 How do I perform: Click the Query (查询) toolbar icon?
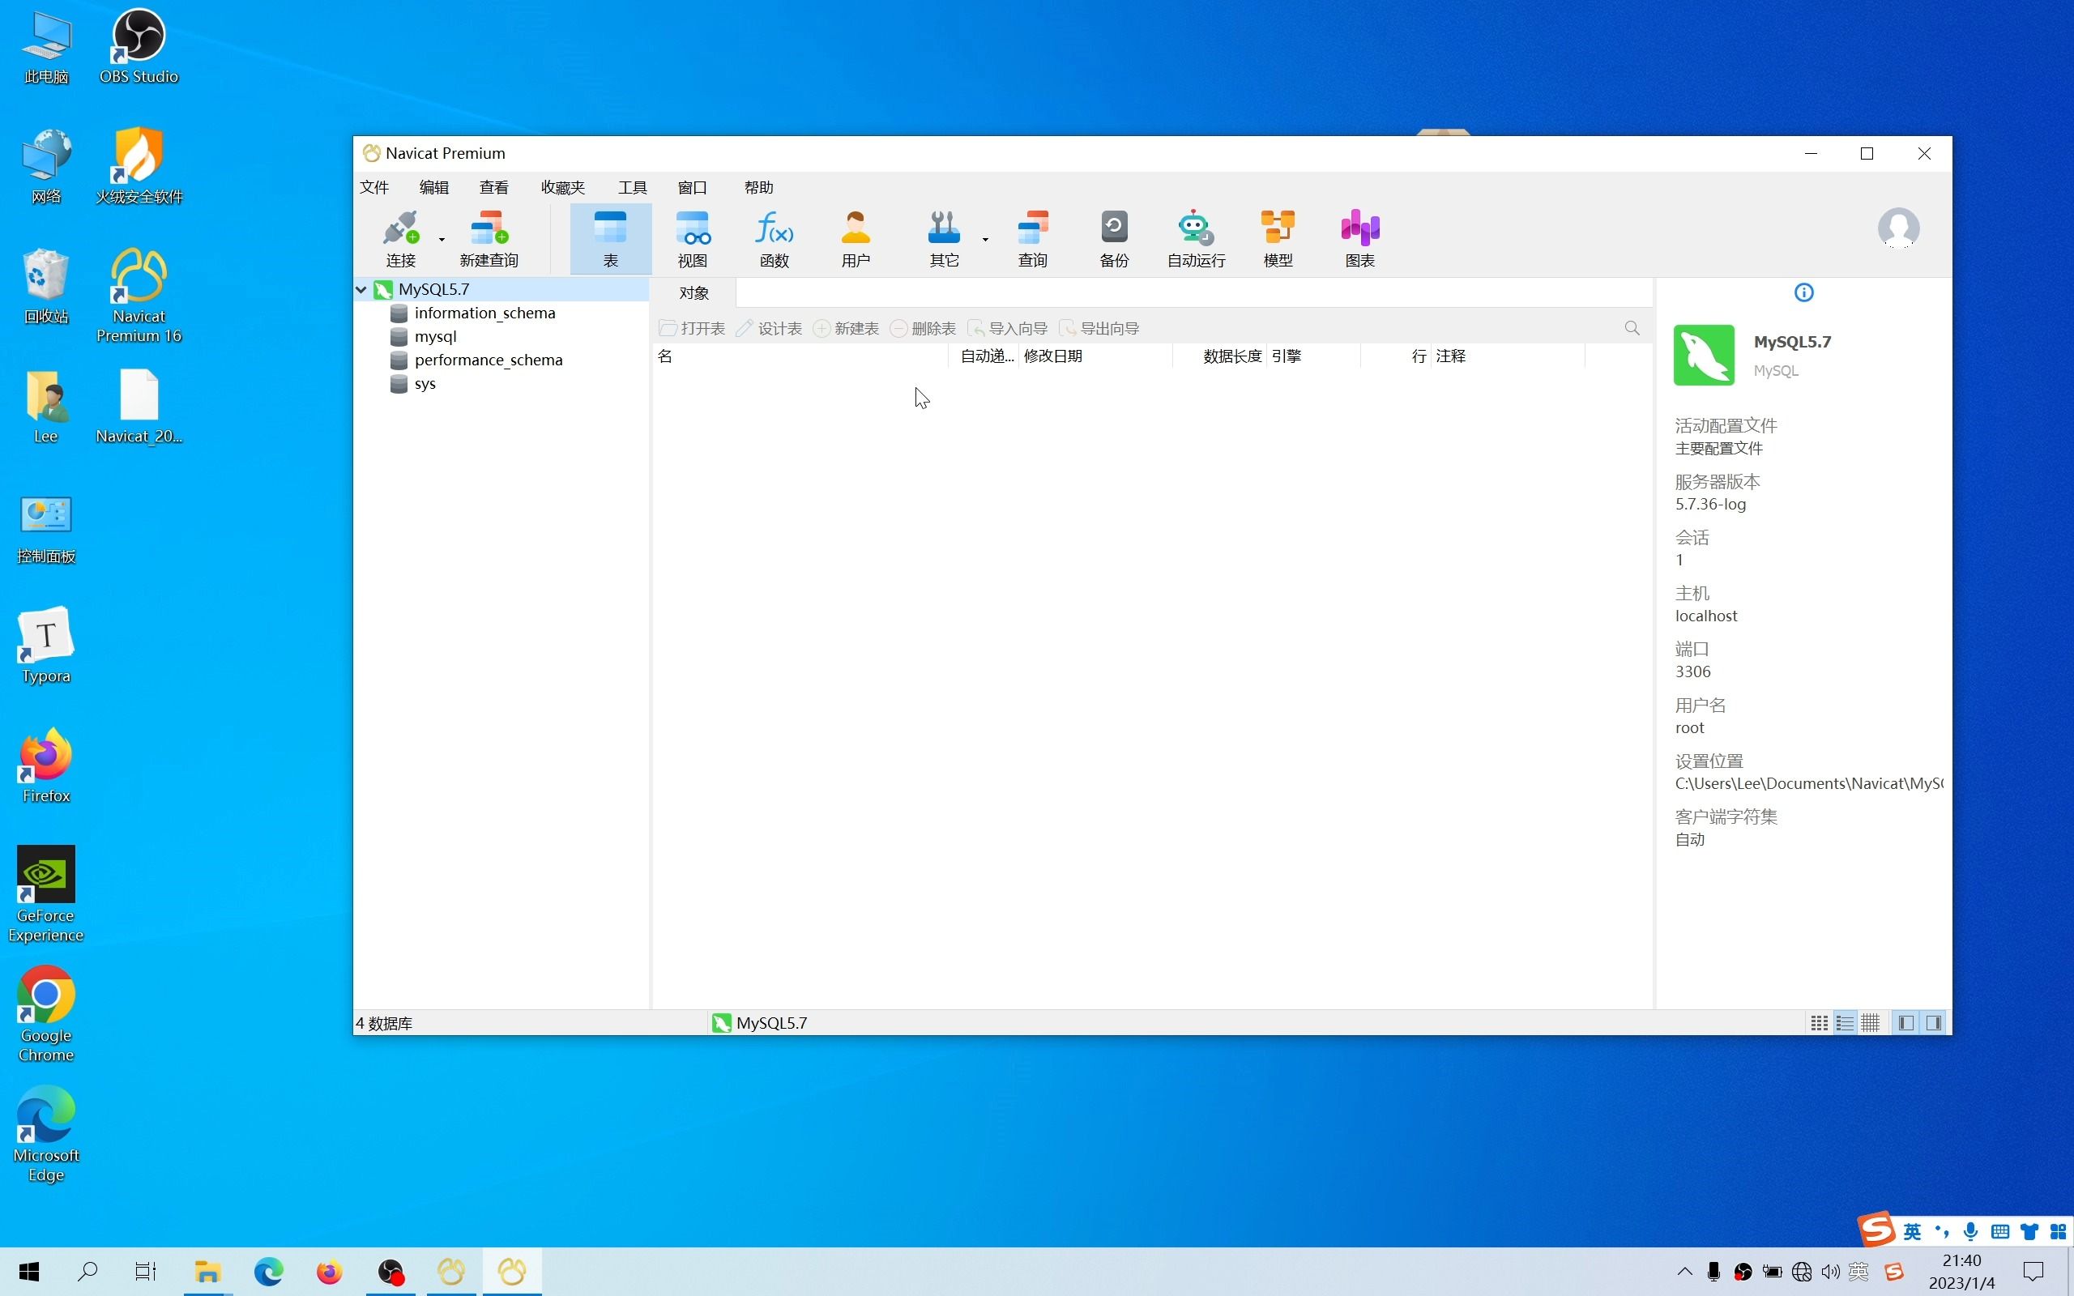click(x=1032, y=238)
